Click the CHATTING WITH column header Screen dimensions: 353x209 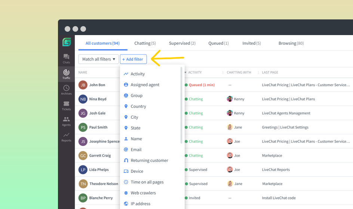pyautogui.click(x=239, y=72)
